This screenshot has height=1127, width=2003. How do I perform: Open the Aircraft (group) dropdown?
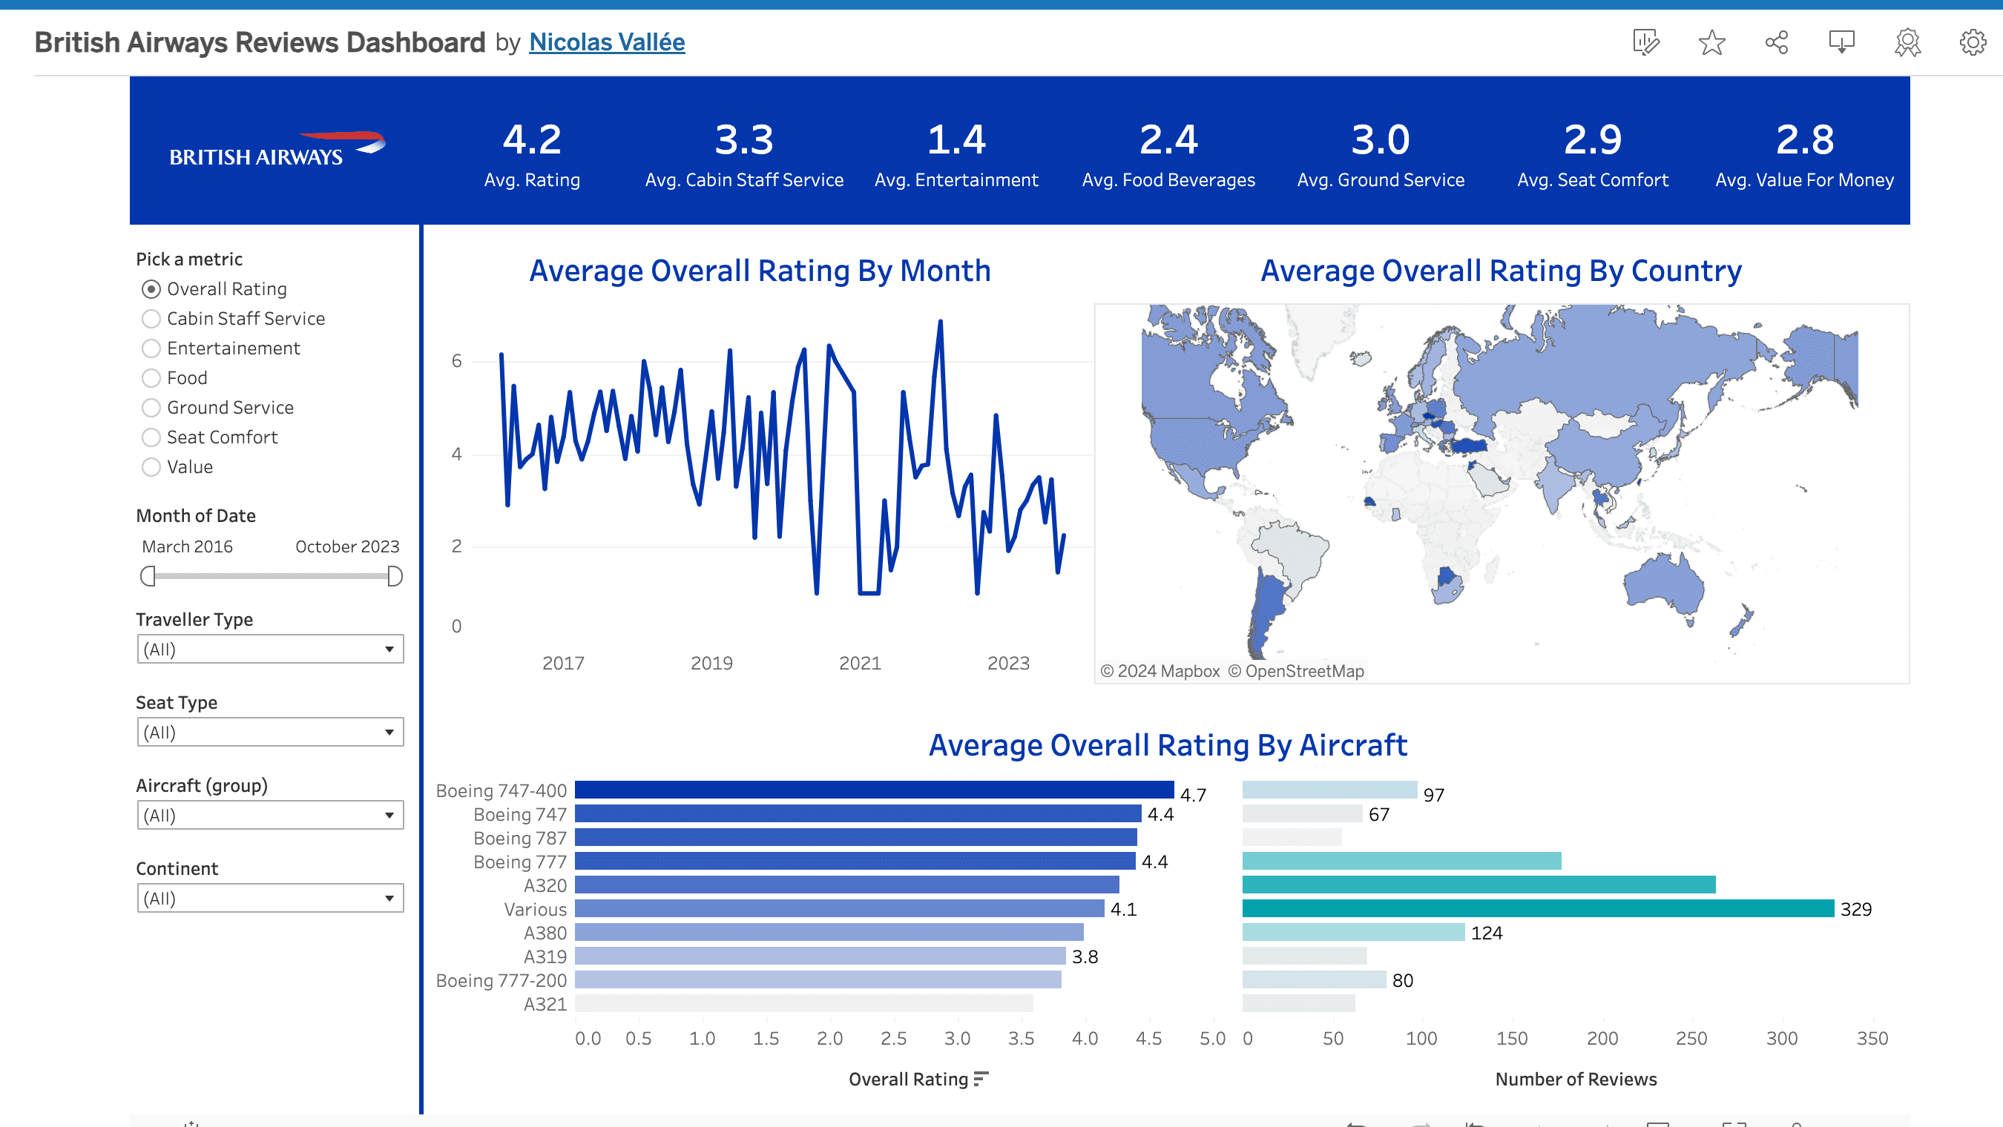tap(270, 816)
